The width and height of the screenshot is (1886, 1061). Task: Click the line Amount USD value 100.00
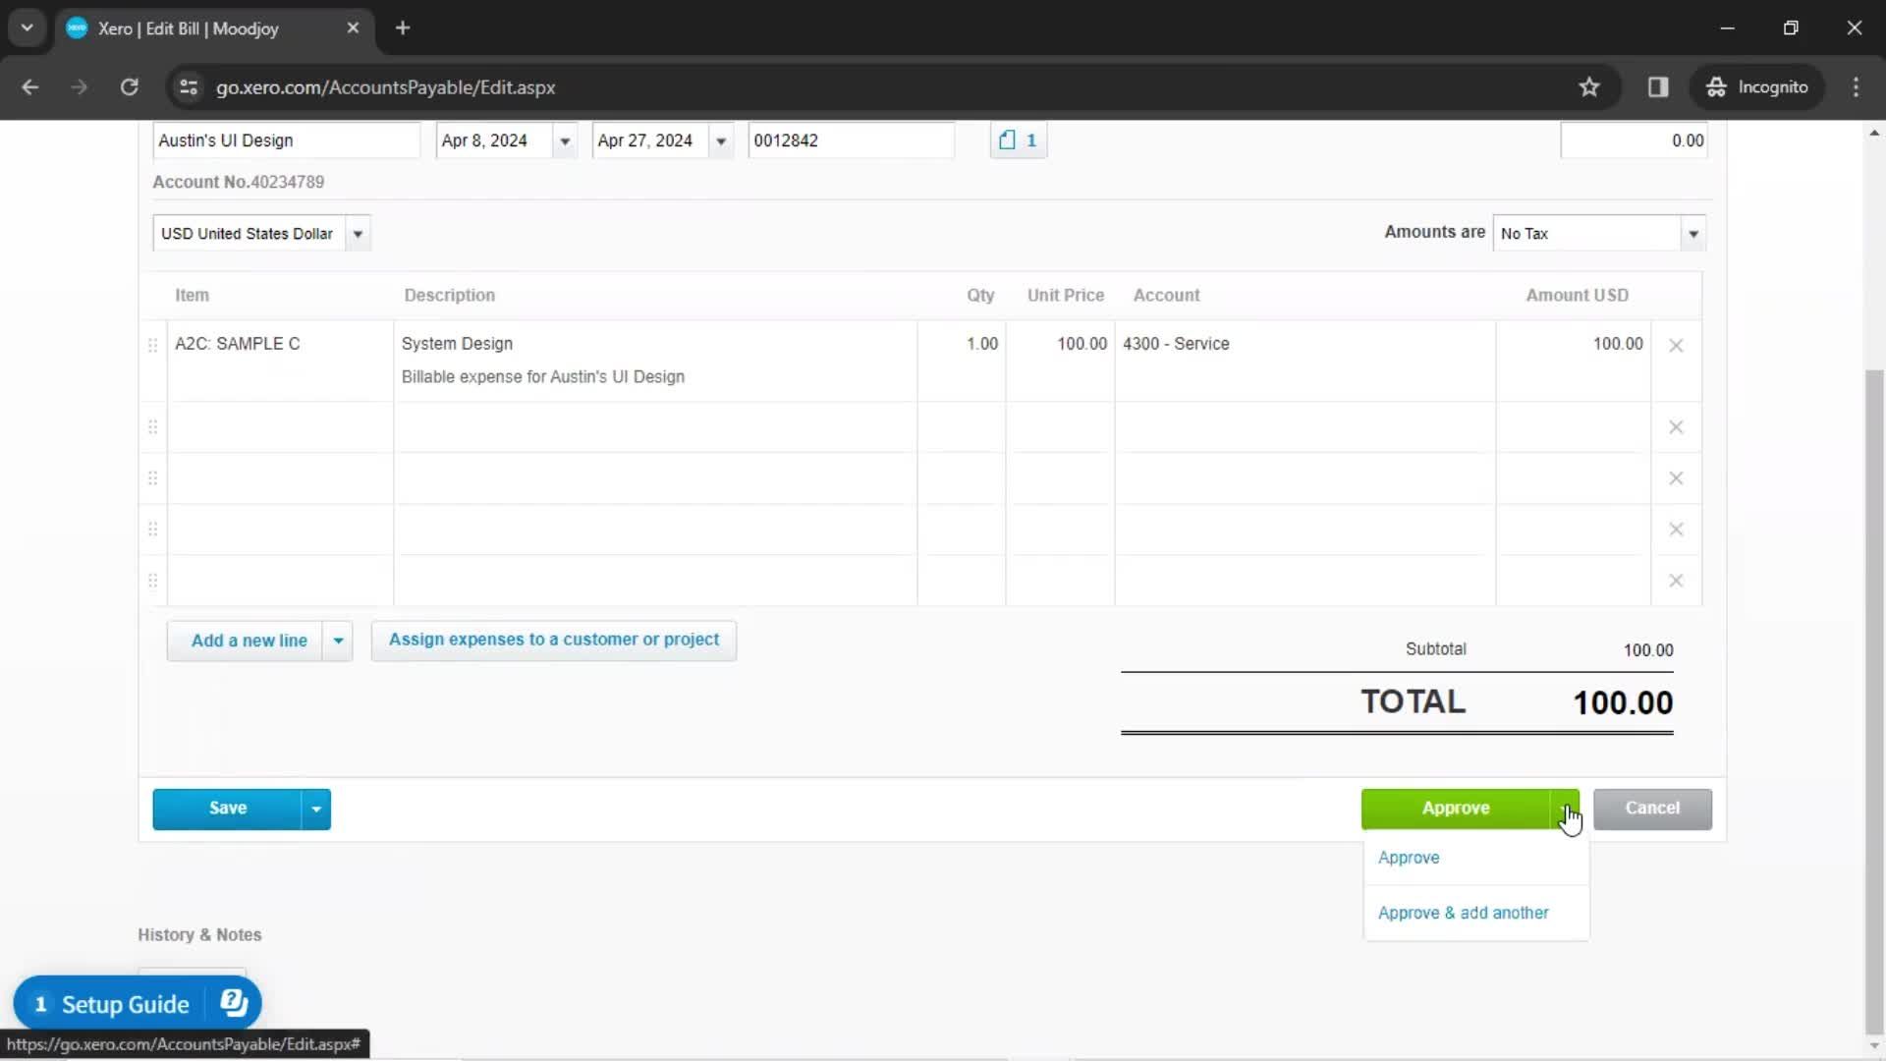(x=1617, y=344)
